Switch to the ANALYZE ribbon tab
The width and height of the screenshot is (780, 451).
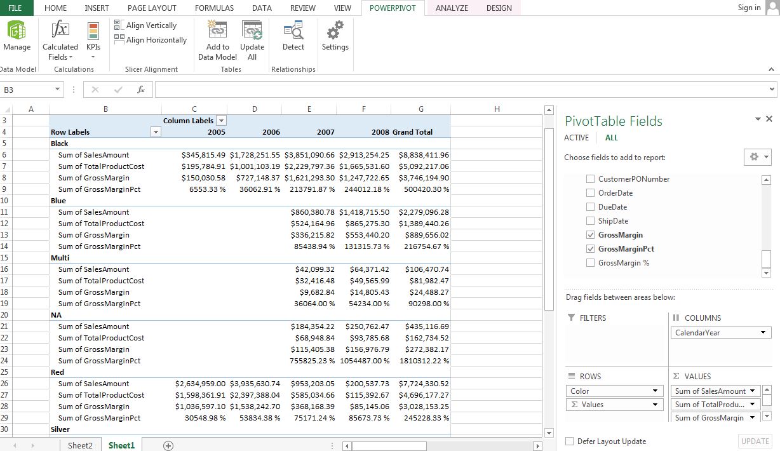(x=452, y=8)
